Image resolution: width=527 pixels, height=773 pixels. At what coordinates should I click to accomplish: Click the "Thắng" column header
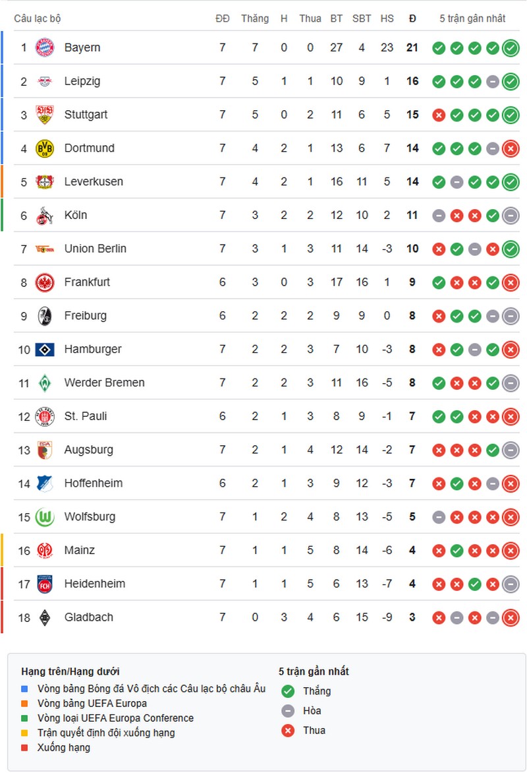(x=255, y=18)
